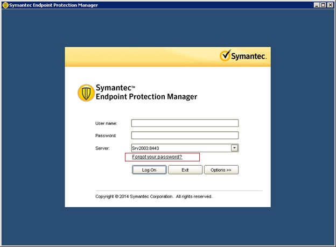
Task: Select the Server combo box text Srv2003:8443
Action: click(145, 148)
